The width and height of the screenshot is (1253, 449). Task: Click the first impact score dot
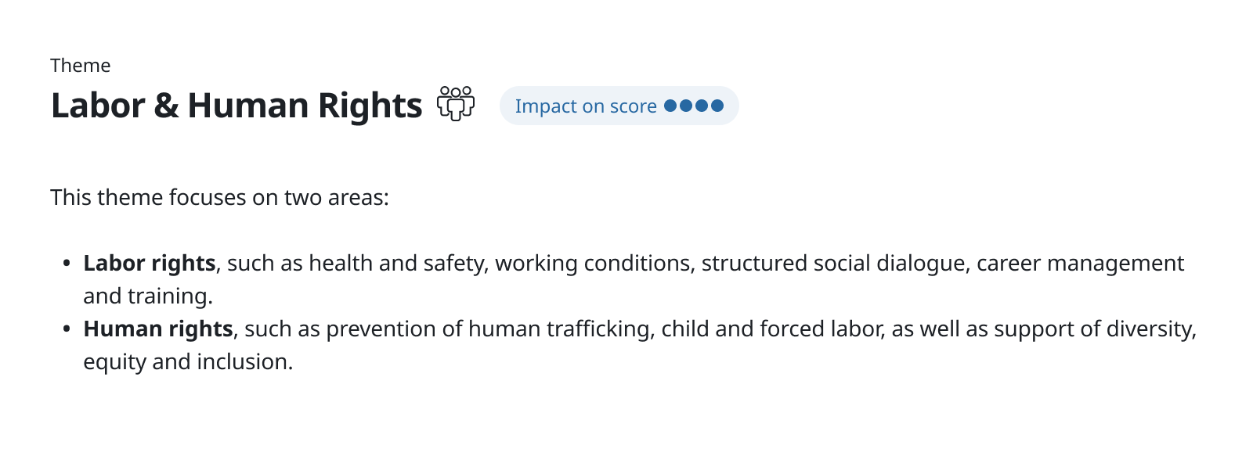[670, 106]
